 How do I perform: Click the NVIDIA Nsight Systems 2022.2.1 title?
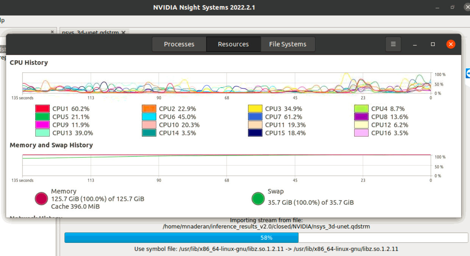tap(204, 7)
